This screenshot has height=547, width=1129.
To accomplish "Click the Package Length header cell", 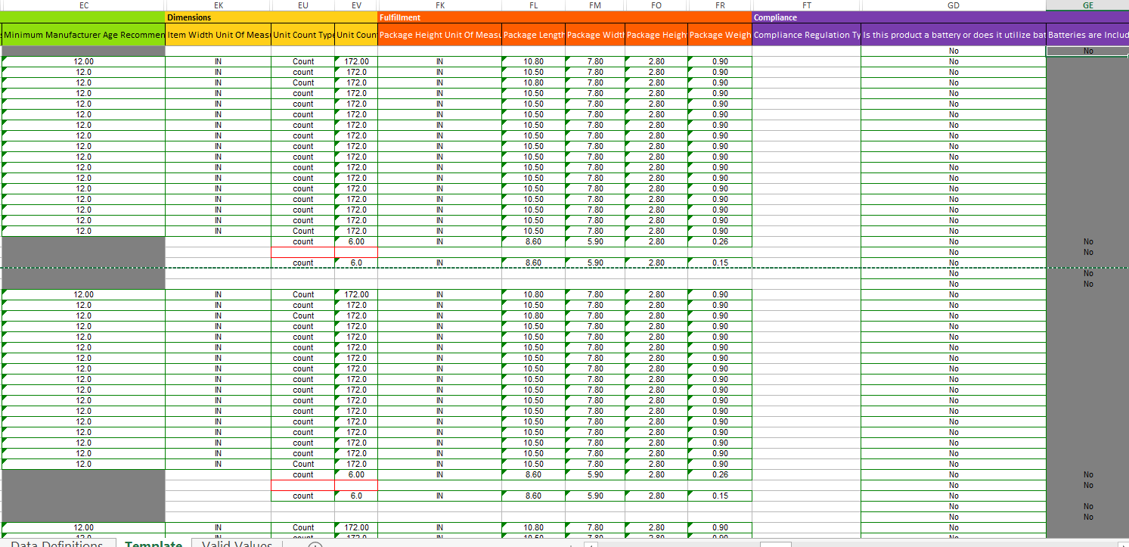I will click(533, 35).
